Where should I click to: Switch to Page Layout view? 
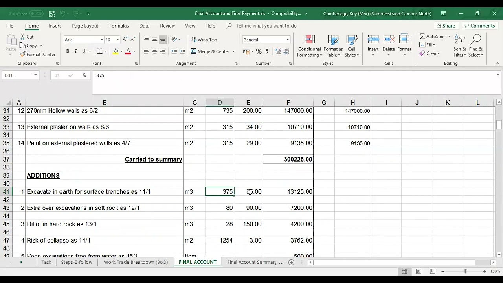pyautogui.click(x=419, y=271)
